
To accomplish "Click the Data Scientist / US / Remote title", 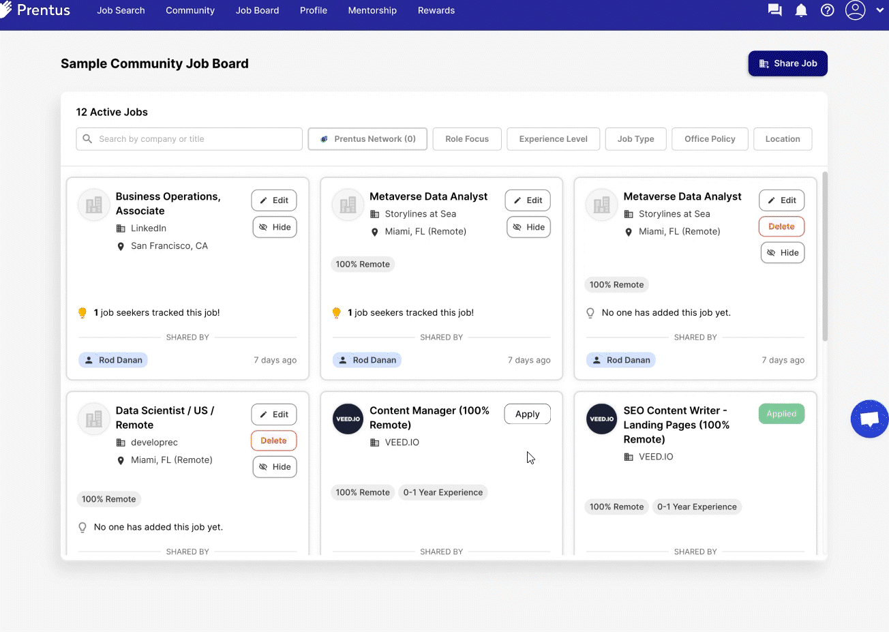I will pos(165,418).
